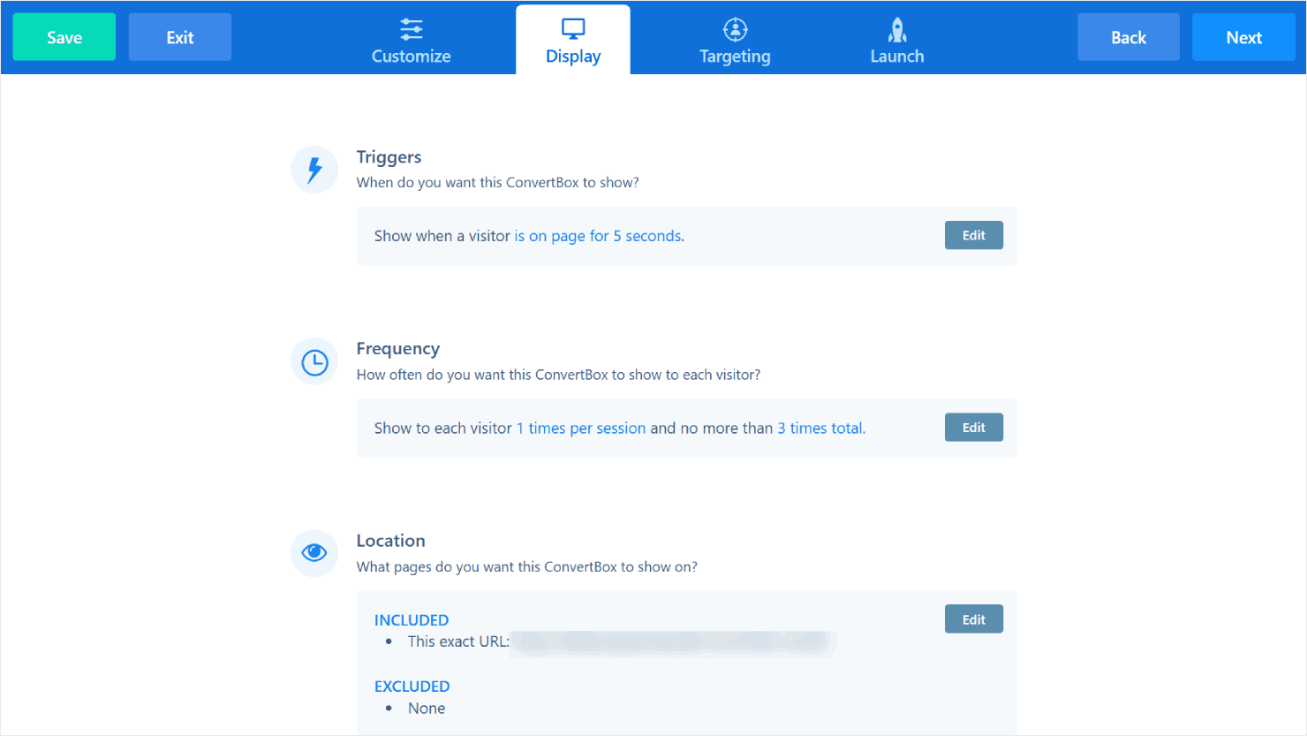Click the clock Frequency icon
Screen dimensions: 1307x736
coord(314,362)
